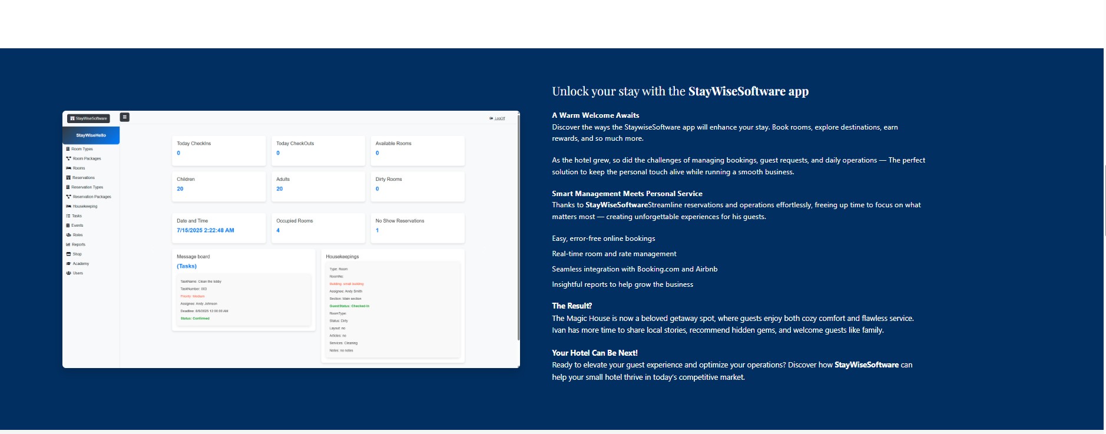Click 'The Result?' heading

(572, 306)
